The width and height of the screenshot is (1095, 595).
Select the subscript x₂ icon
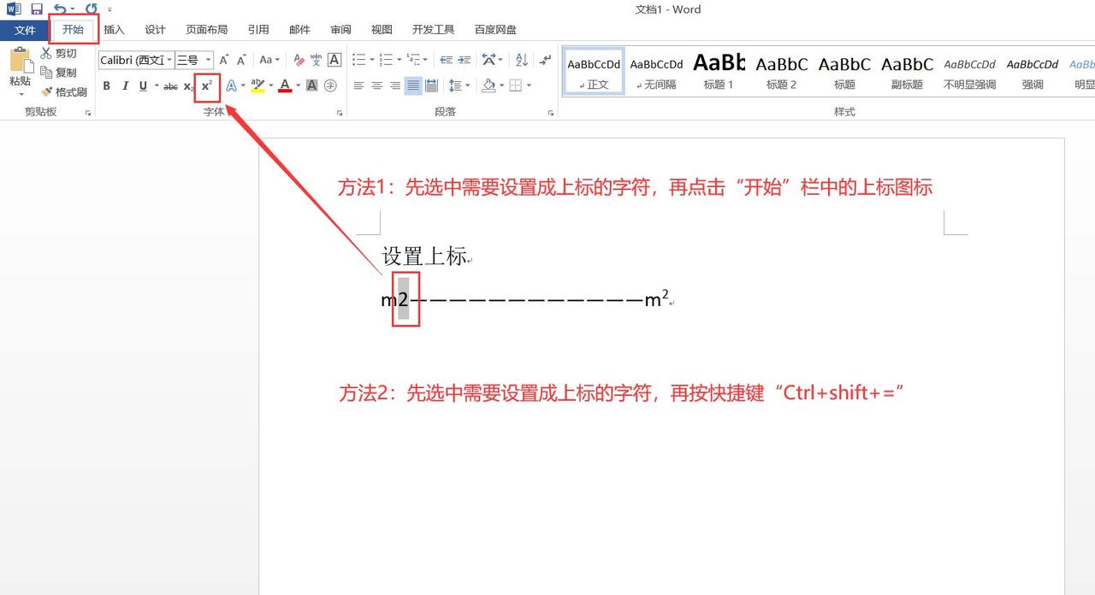click(x=188, y=85)
